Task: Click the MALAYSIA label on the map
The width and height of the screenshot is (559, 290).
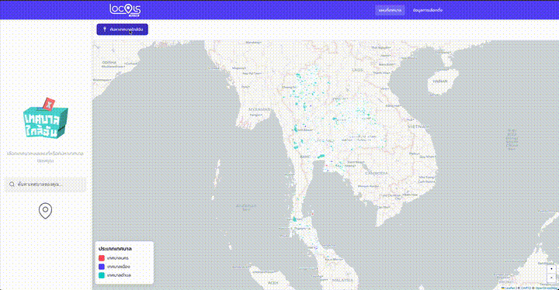Action: click(342, 280)
